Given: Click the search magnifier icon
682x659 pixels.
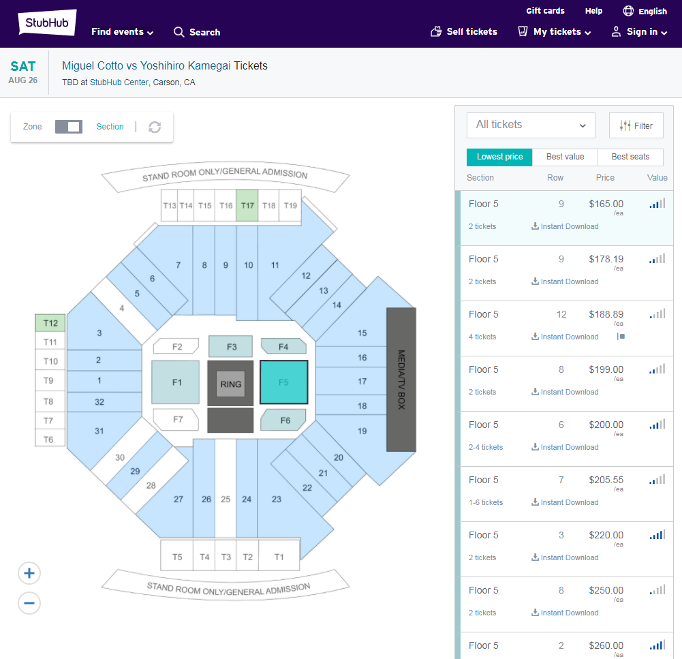Looking at the screenshot, I should (179, 32).
